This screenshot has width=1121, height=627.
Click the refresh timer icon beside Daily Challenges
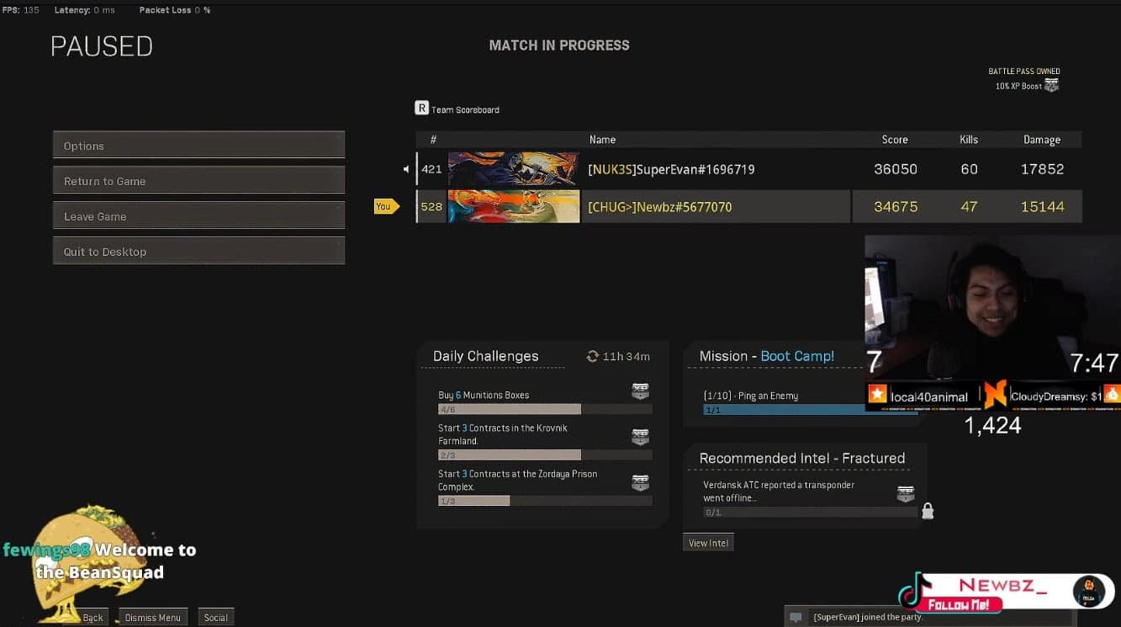point(592,356)
